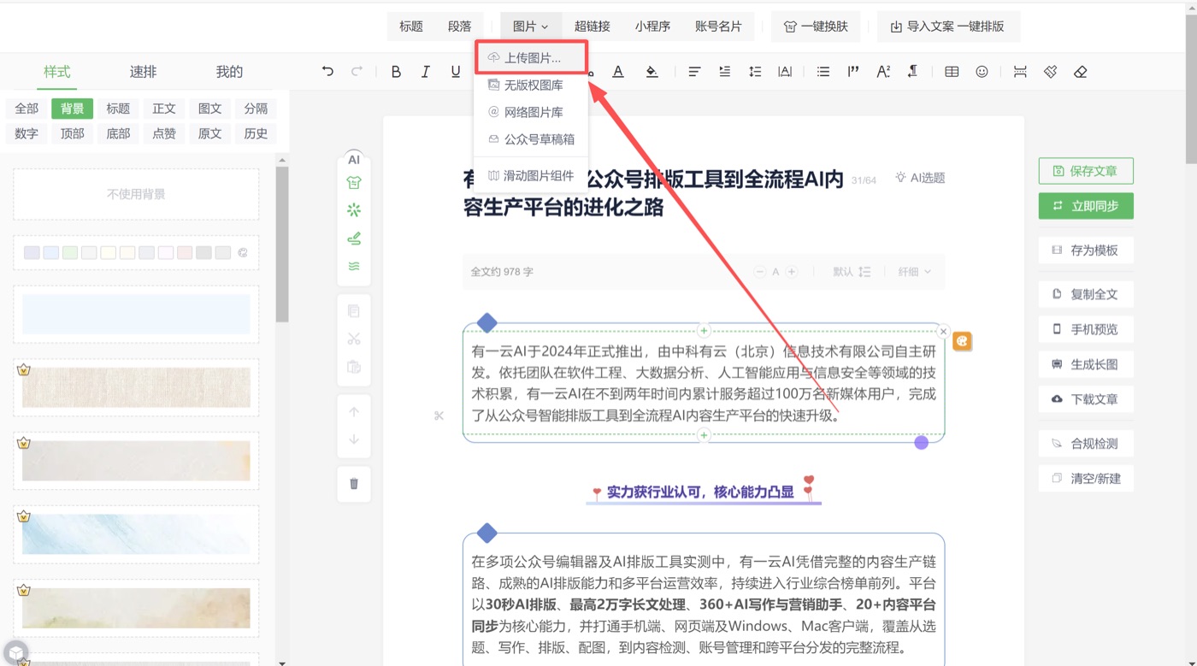Increase font size with plus stepper

792,272
